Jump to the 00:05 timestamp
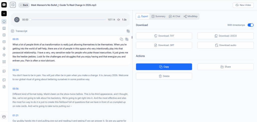The image size is (257, 122). pos(16,39)
